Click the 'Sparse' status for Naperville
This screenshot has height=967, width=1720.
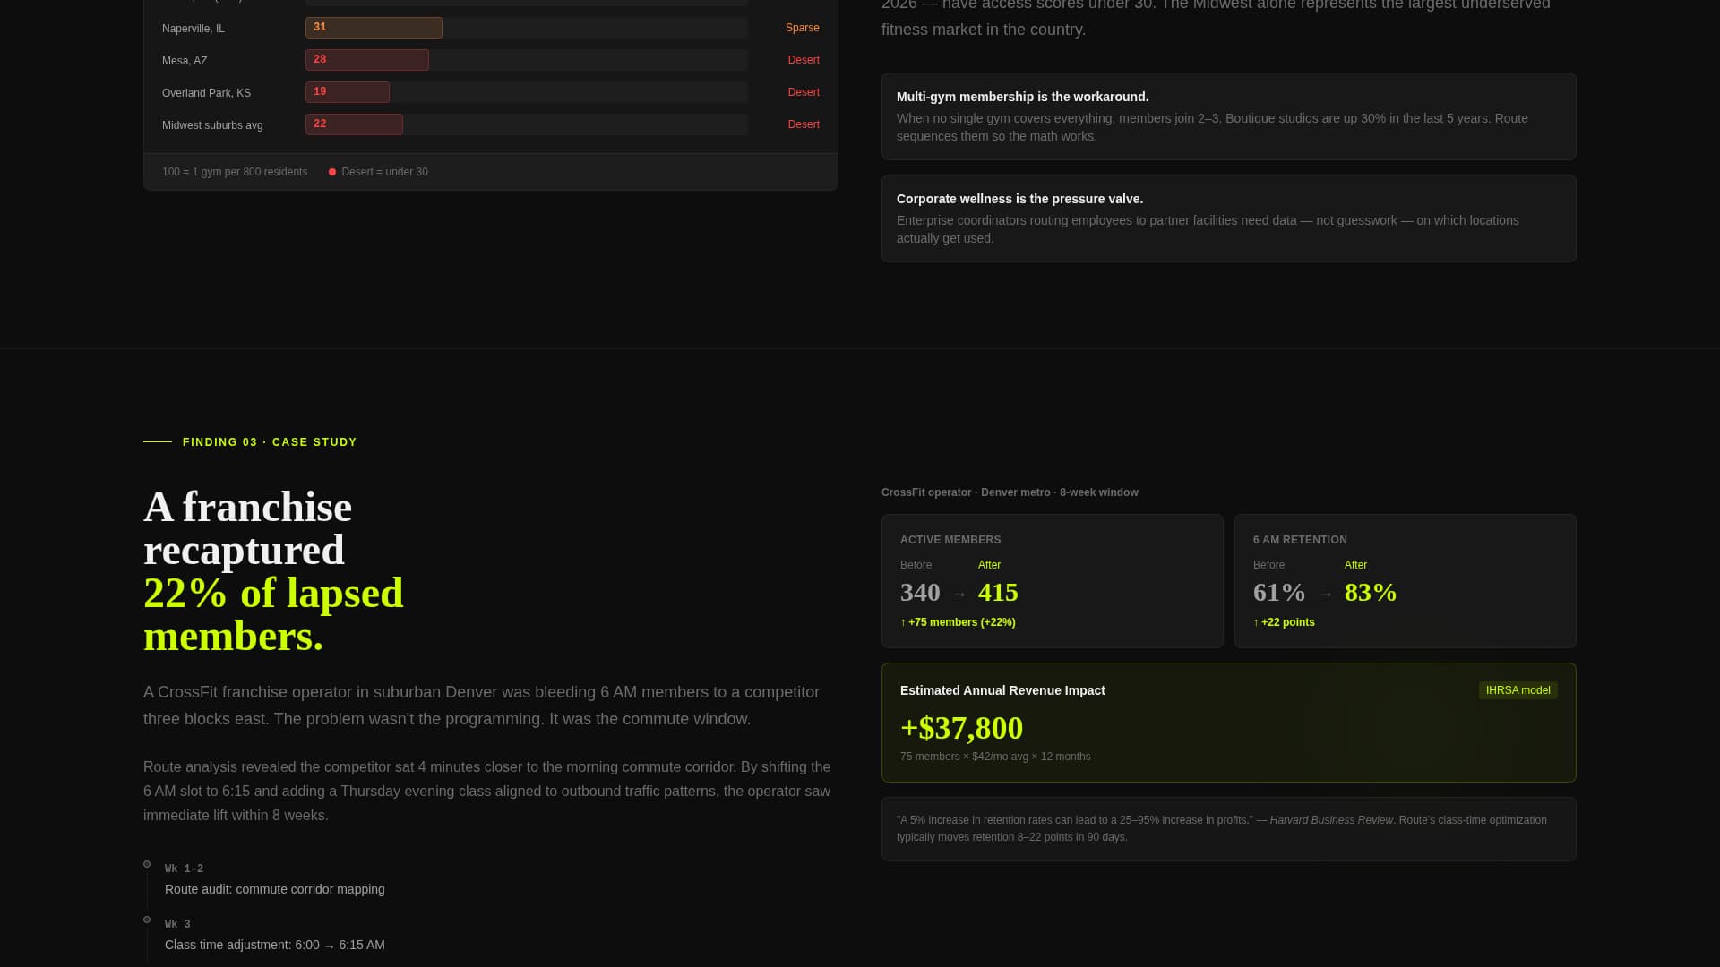802,28
